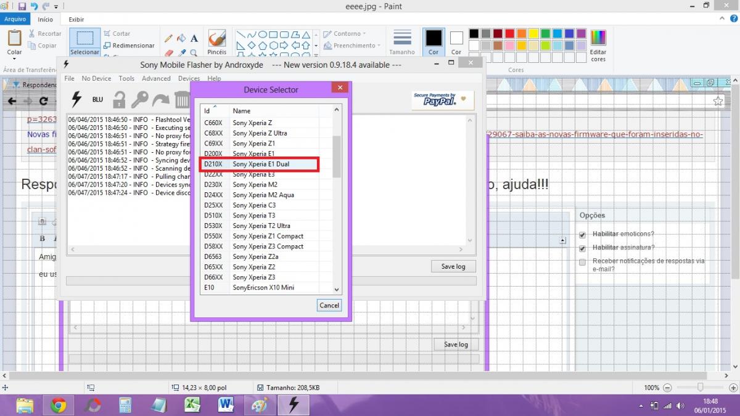The width and height of the screenshot is (740, 416).
Task: Click Redimensionar in Paint ribbon
Action: click(129, 46)
